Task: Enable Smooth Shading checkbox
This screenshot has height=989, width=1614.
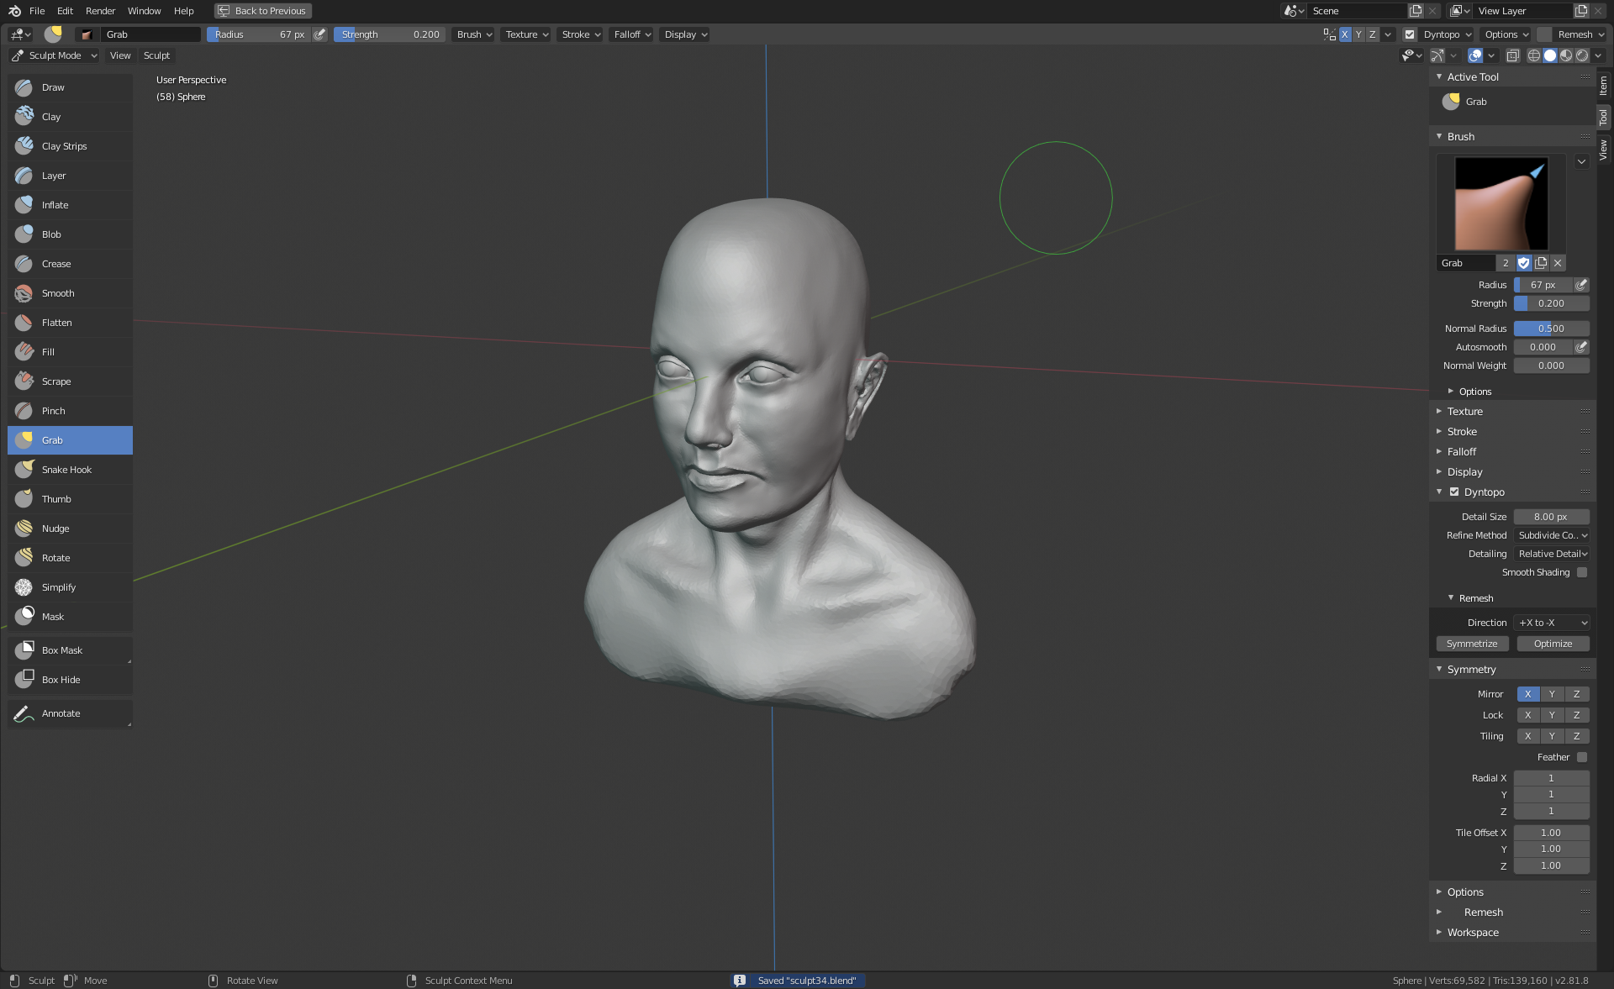Action: [x=1581, y=572]
